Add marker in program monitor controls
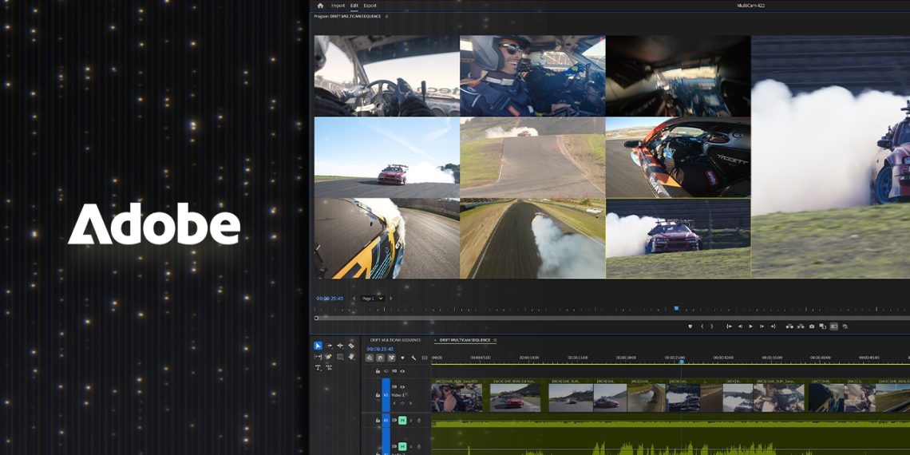 pos(690,326)
